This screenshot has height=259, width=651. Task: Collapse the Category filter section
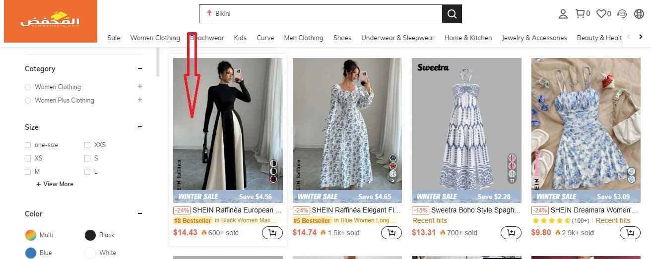click(x=140, y=69)
